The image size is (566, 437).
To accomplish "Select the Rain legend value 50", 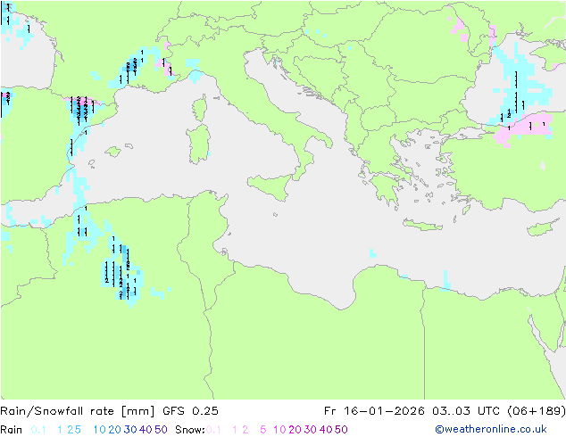I will [161, 430].
